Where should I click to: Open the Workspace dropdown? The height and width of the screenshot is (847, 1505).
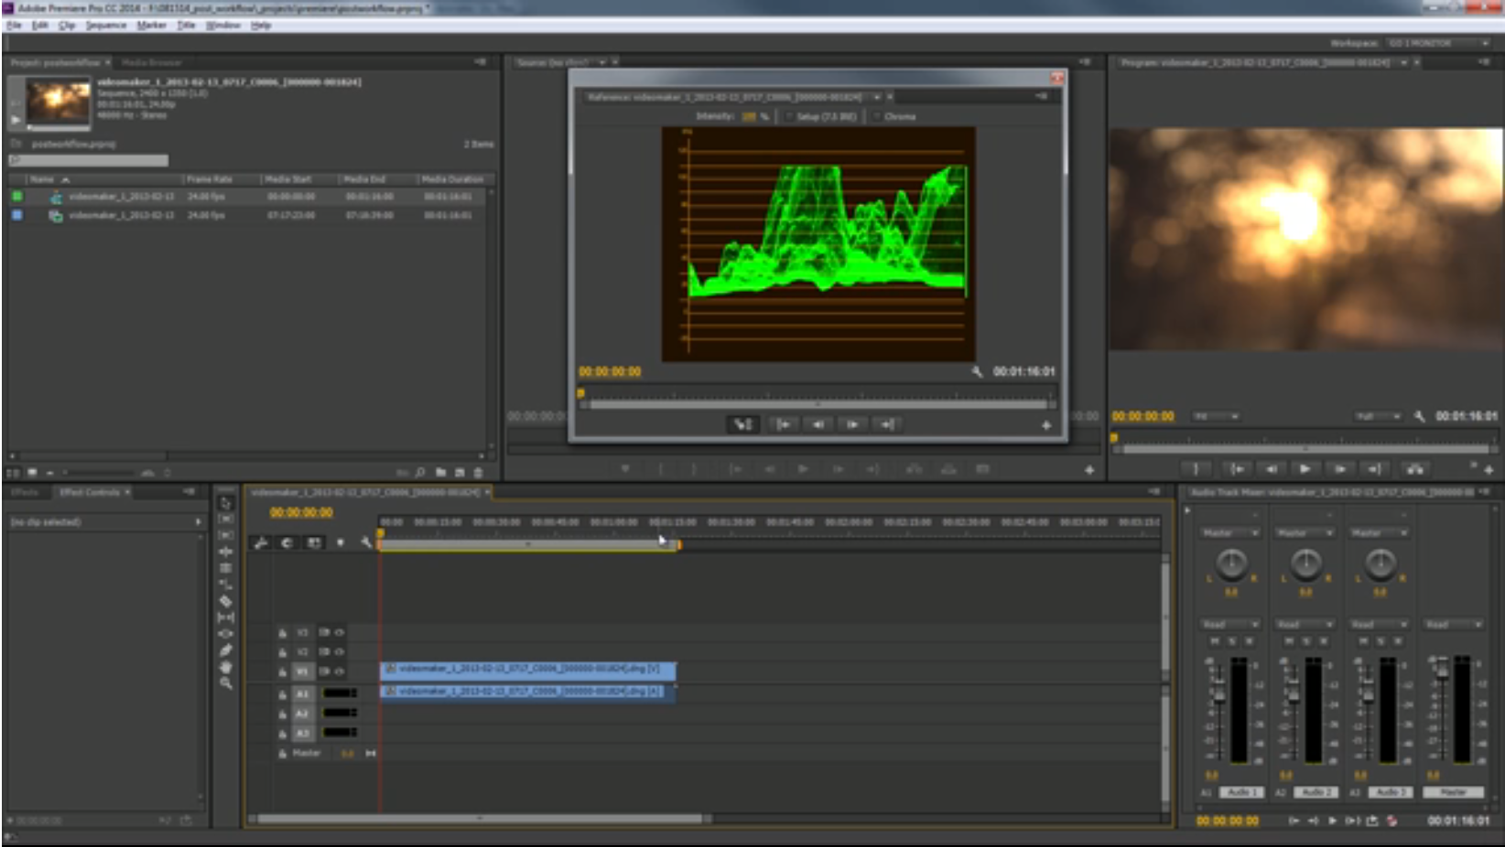1438,43
